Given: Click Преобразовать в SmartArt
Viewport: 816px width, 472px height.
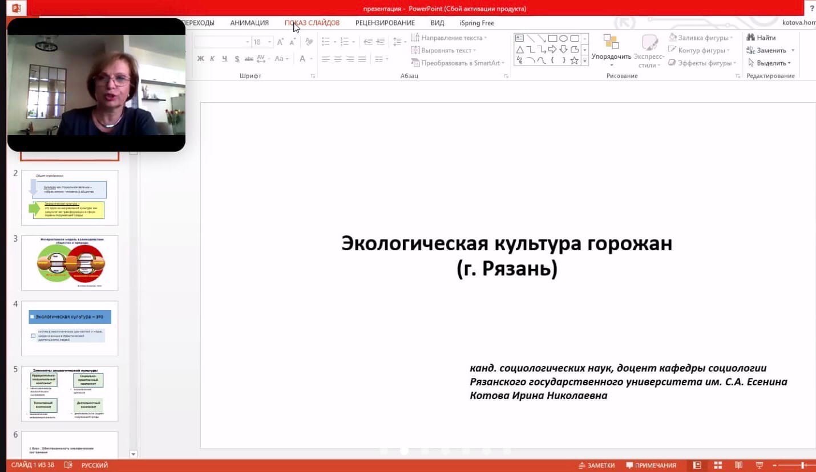Looking at the screenshot, I should coord(458,63).
